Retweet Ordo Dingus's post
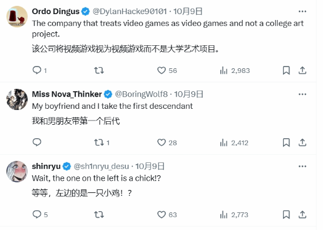Image resolution: width=323 pixels, height=230 pixels. point(99,71)
